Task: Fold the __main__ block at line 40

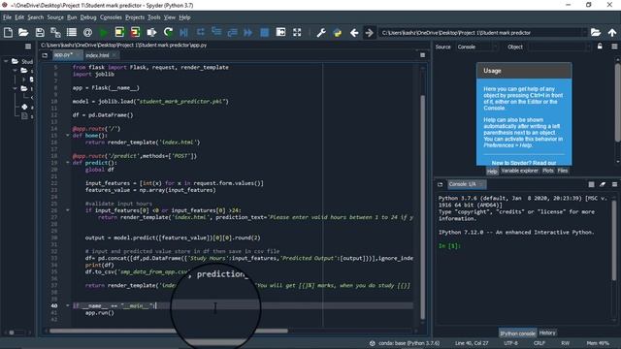Action: point(67,305)
